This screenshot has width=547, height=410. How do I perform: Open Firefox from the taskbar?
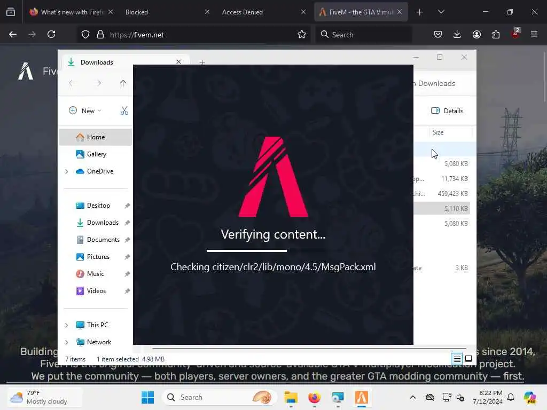[x=314, y=397]
